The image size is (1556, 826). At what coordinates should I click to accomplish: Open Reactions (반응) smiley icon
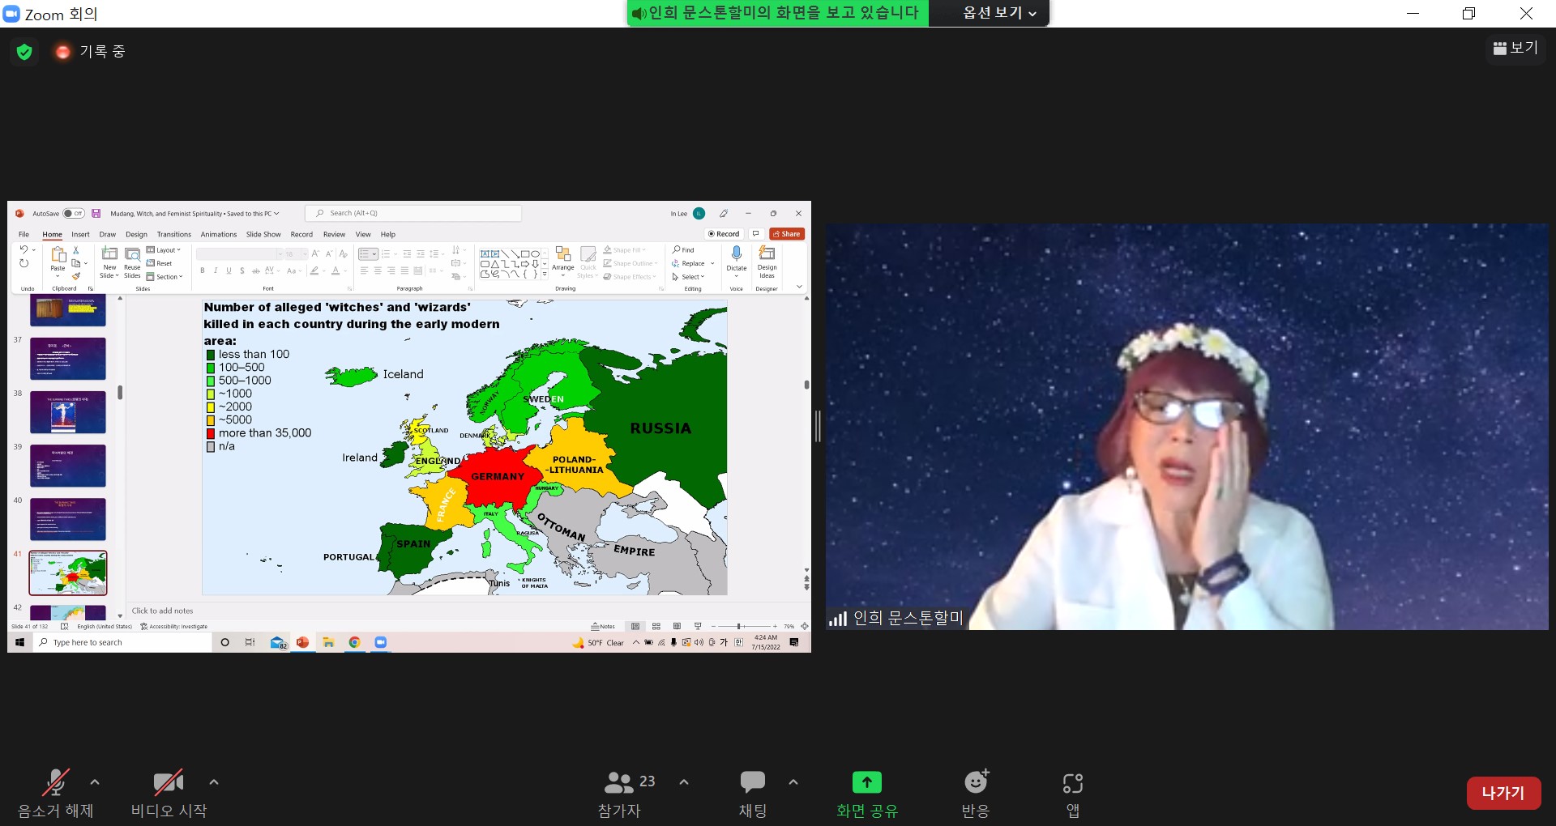tap(976, 782)
